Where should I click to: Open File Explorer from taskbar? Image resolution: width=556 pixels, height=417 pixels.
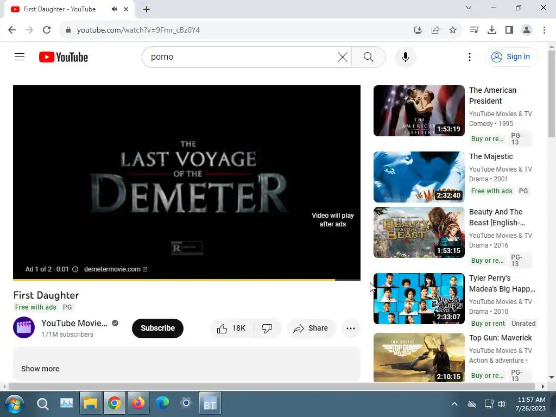pyautogui.click(x=91, y=403)
